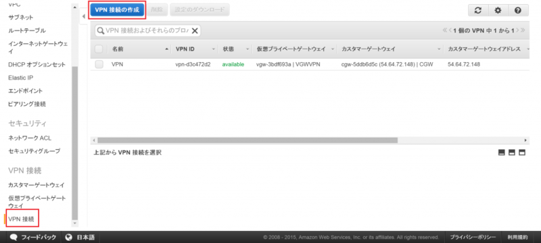Open the プライバシーポリシー link

point(473,237)
